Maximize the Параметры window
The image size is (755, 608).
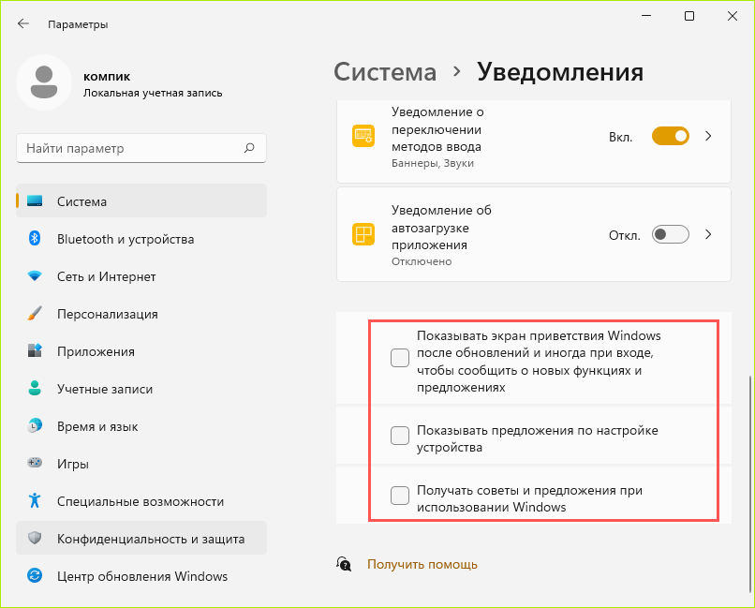689,16
